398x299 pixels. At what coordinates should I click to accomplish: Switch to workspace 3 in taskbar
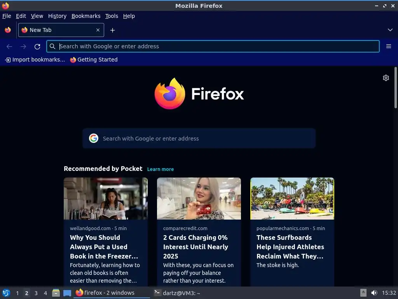[x=36, y=293]
